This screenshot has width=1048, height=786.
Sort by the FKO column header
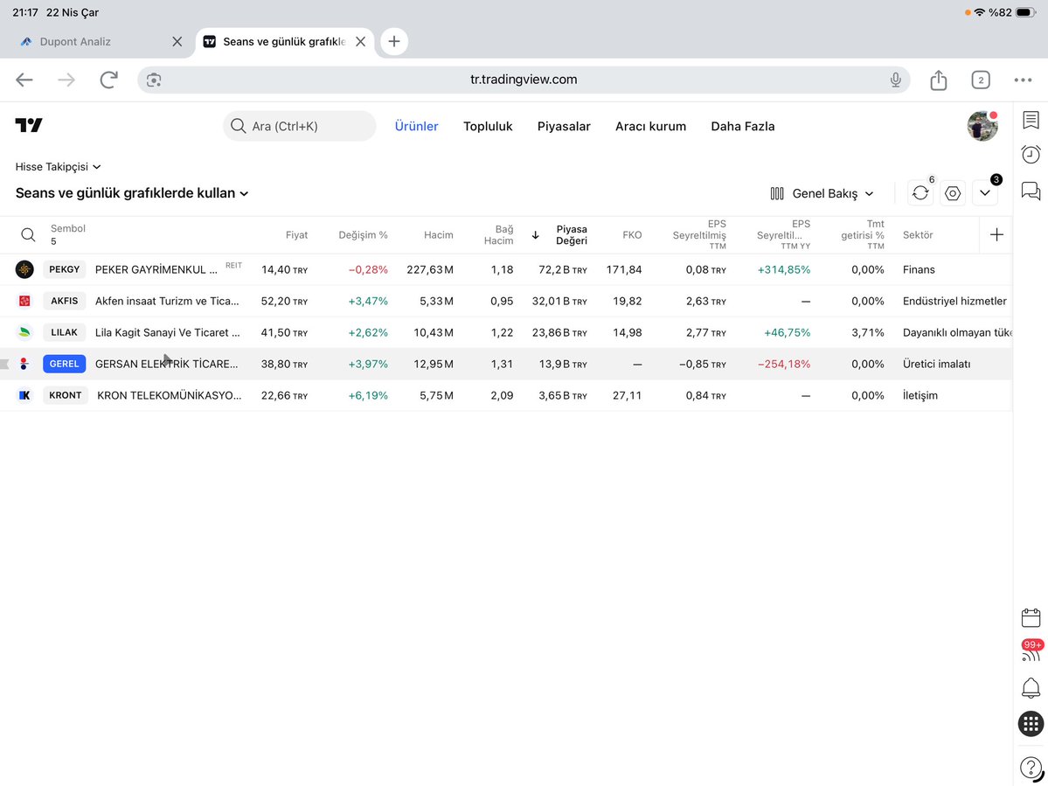pos(632,234)
